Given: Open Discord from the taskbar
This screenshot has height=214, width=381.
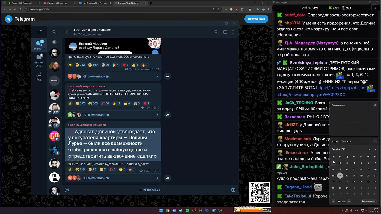Looking at the screenshot, I should pos(174,210).
